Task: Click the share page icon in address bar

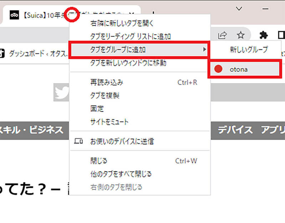Action: click(222, 35)
